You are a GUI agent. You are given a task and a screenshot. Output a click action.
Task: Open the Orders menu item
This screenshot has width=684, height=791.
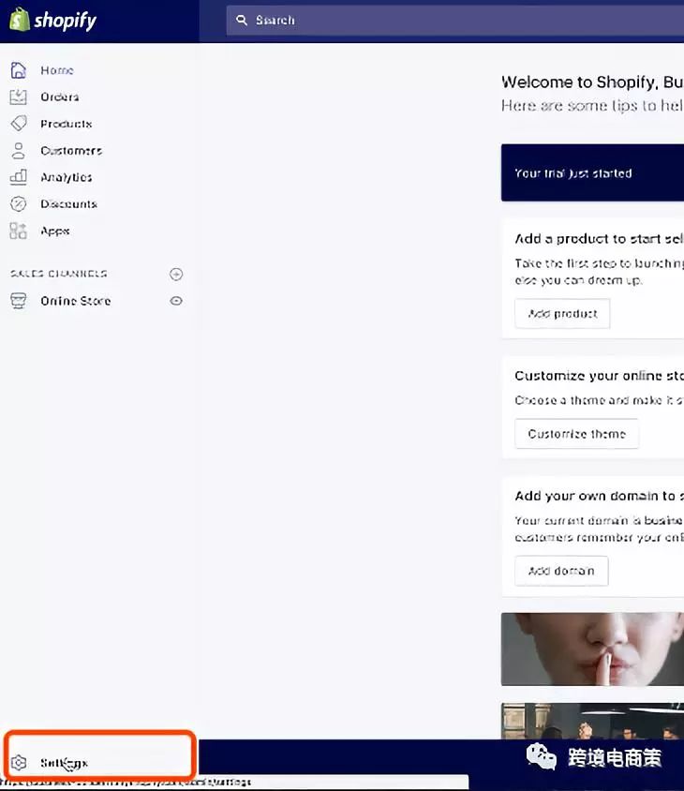click(59, 97)
